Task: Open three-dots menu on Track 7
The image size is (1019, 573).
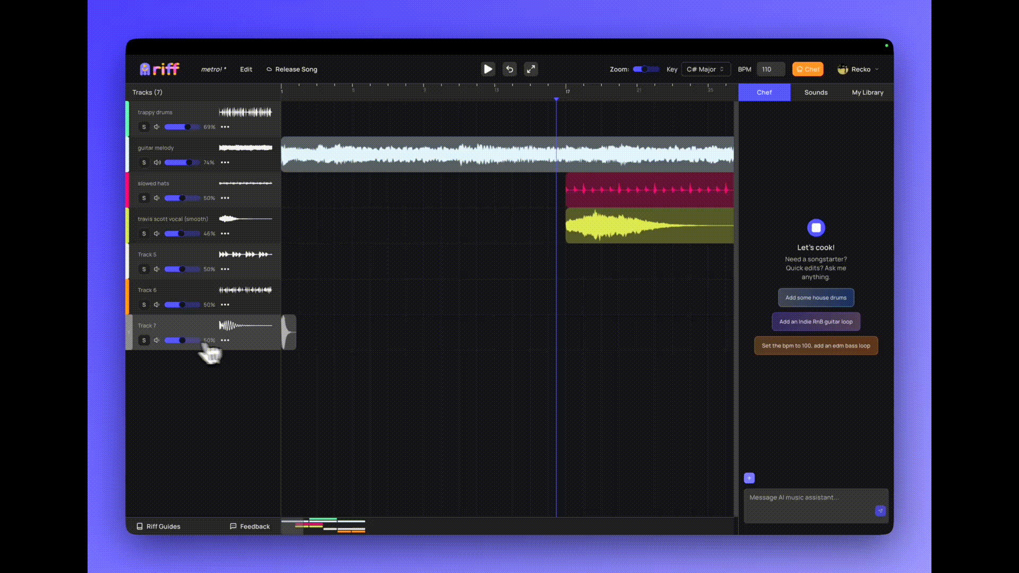Action: [x=225, y=340]
